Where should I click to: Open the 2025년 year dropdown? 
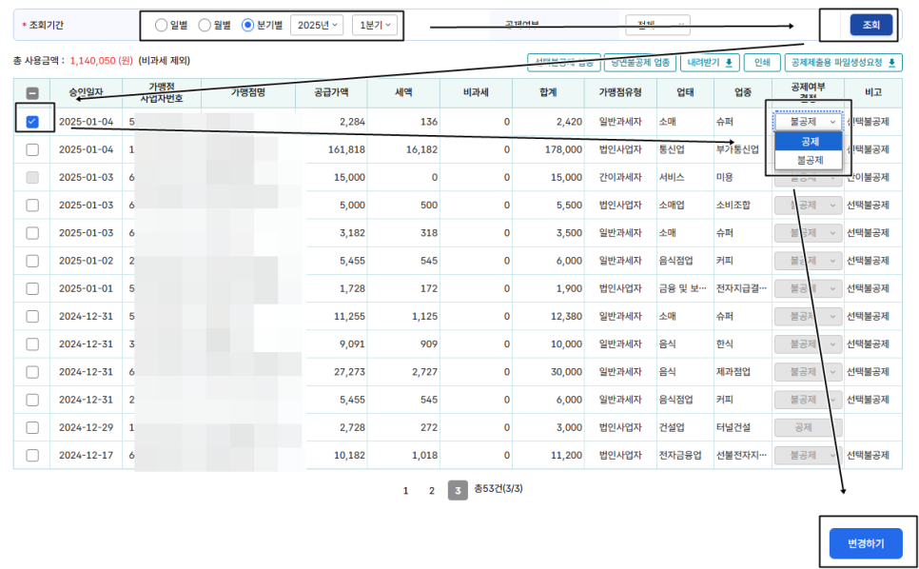(317, 25)
